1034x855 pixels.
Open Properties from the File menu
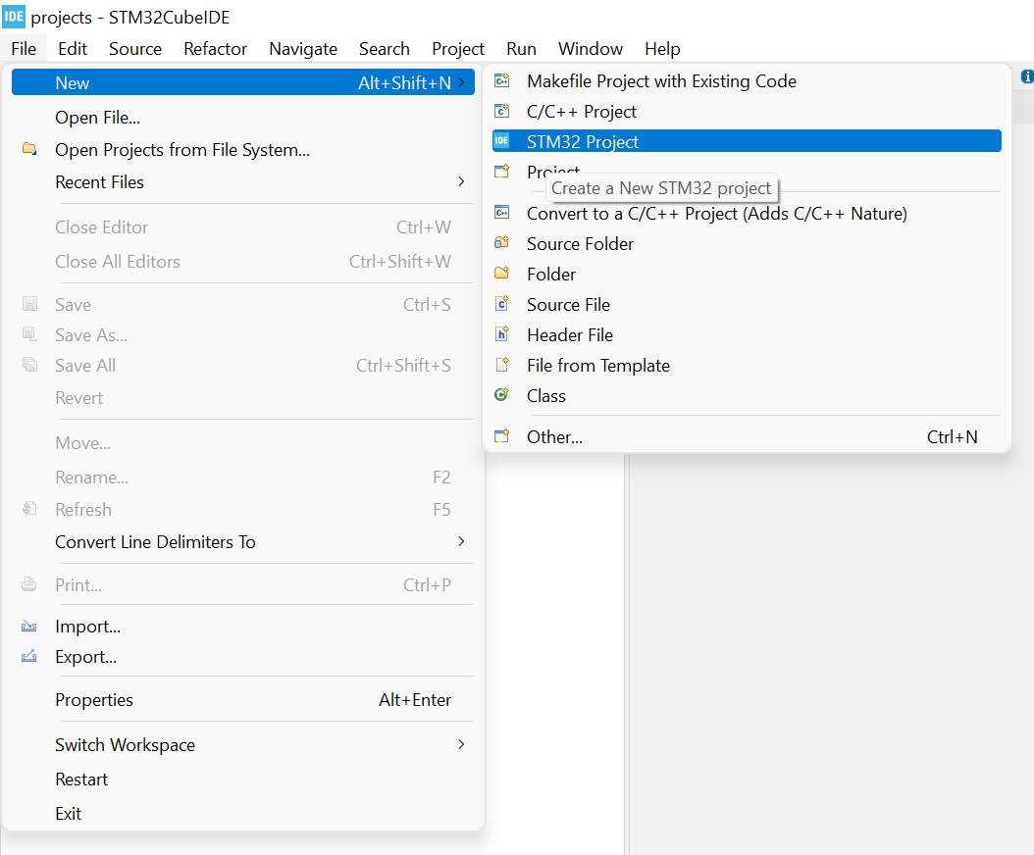(242, 699)
